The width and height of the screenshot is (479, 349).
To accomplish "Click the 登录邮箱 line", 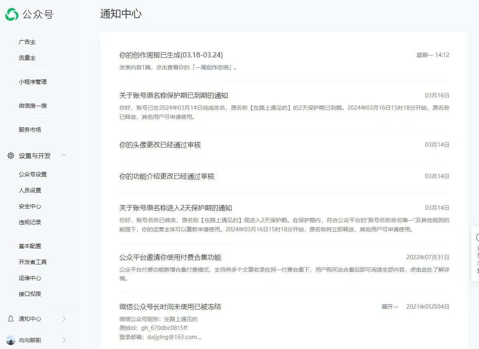I will coord(160,337).
